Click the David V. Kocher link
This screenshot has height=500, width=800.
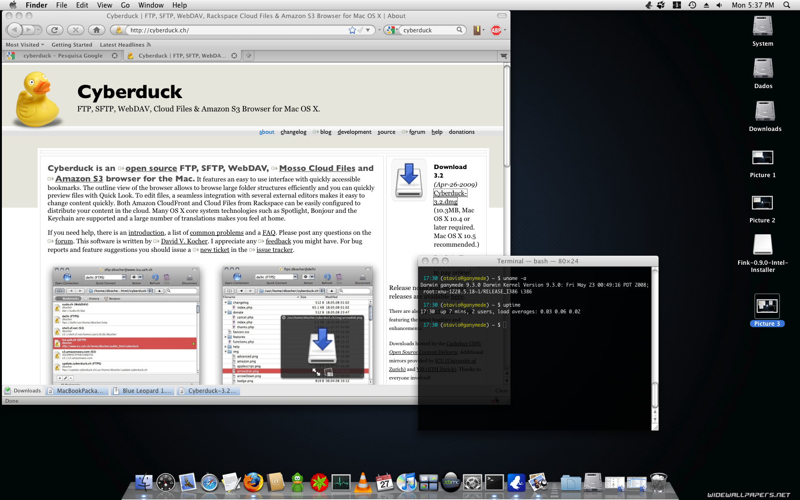(184, 241)
